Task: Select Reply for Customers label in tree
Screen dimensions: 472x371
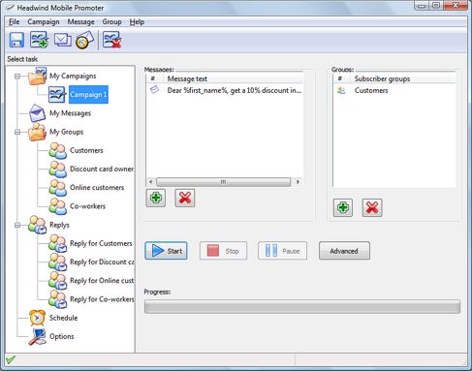Action: coord(101,243)
